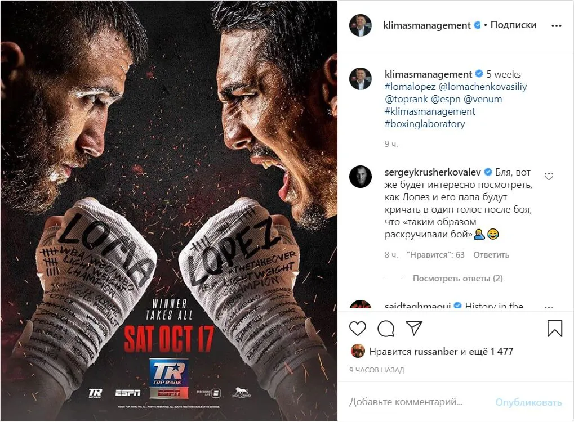574x422 pixels.
Task: Like sergeykrusherkovalev's comment with heart
Action: click(x=549, y=176)
